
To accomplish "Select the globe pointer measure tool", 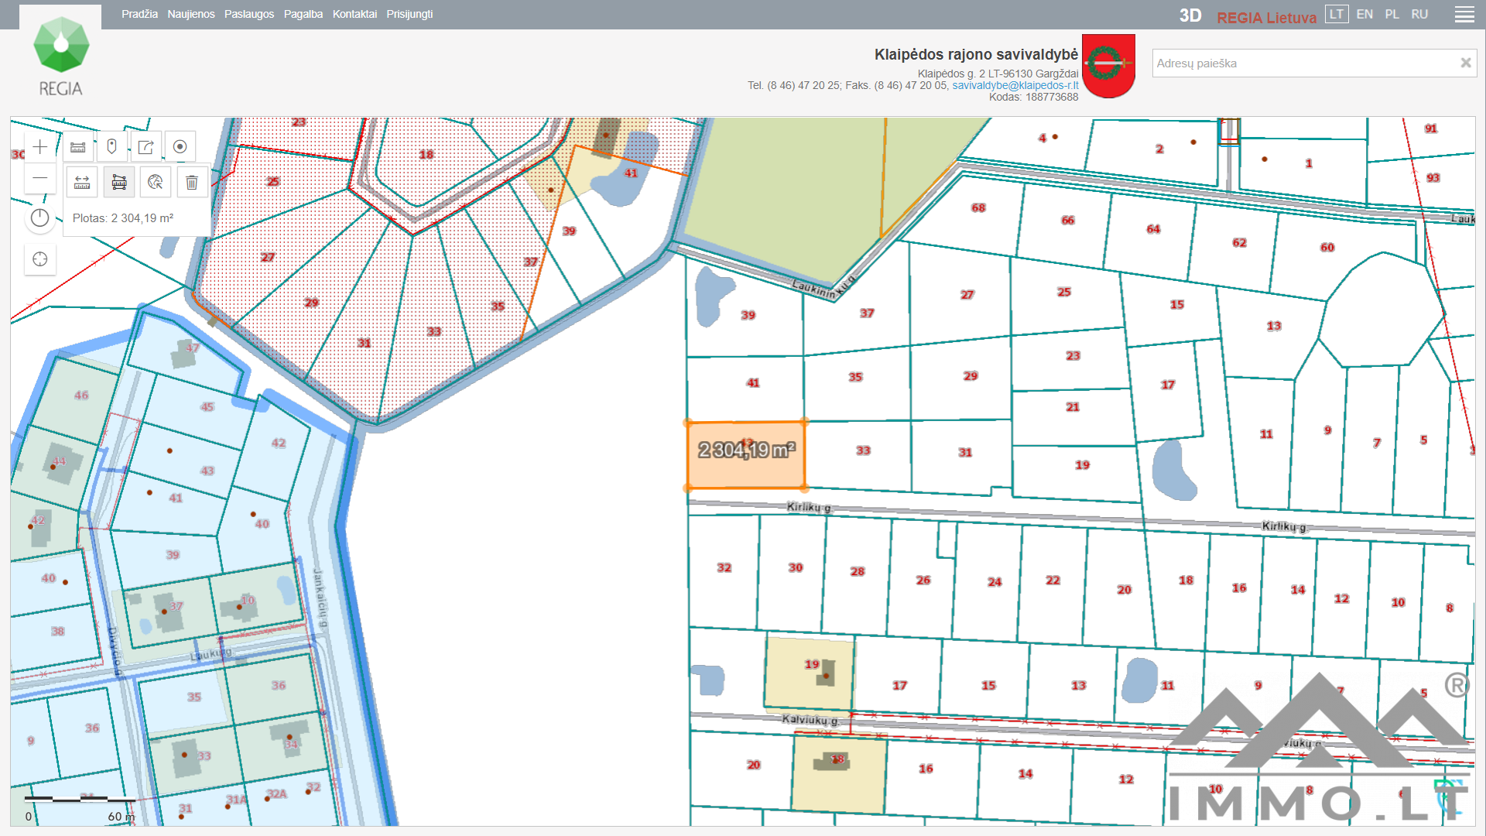I will click(x=156, y=183).
